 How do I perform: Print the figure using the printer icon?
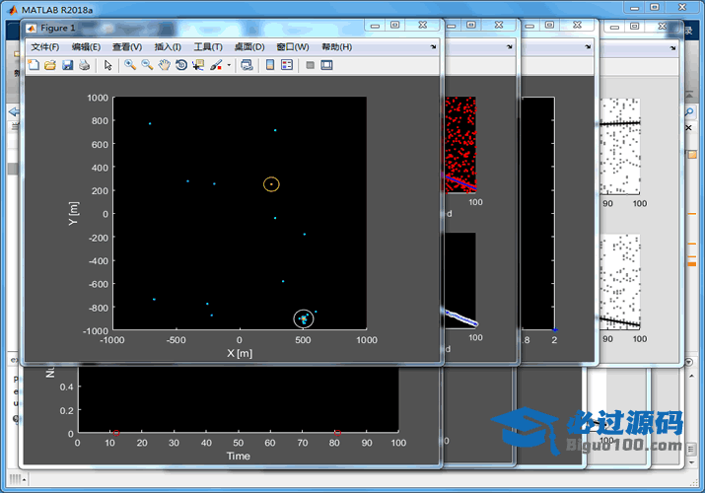point(84,65)
